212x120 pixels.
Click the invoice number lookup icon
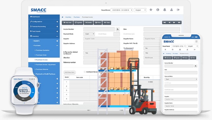[x=117, y=29]
